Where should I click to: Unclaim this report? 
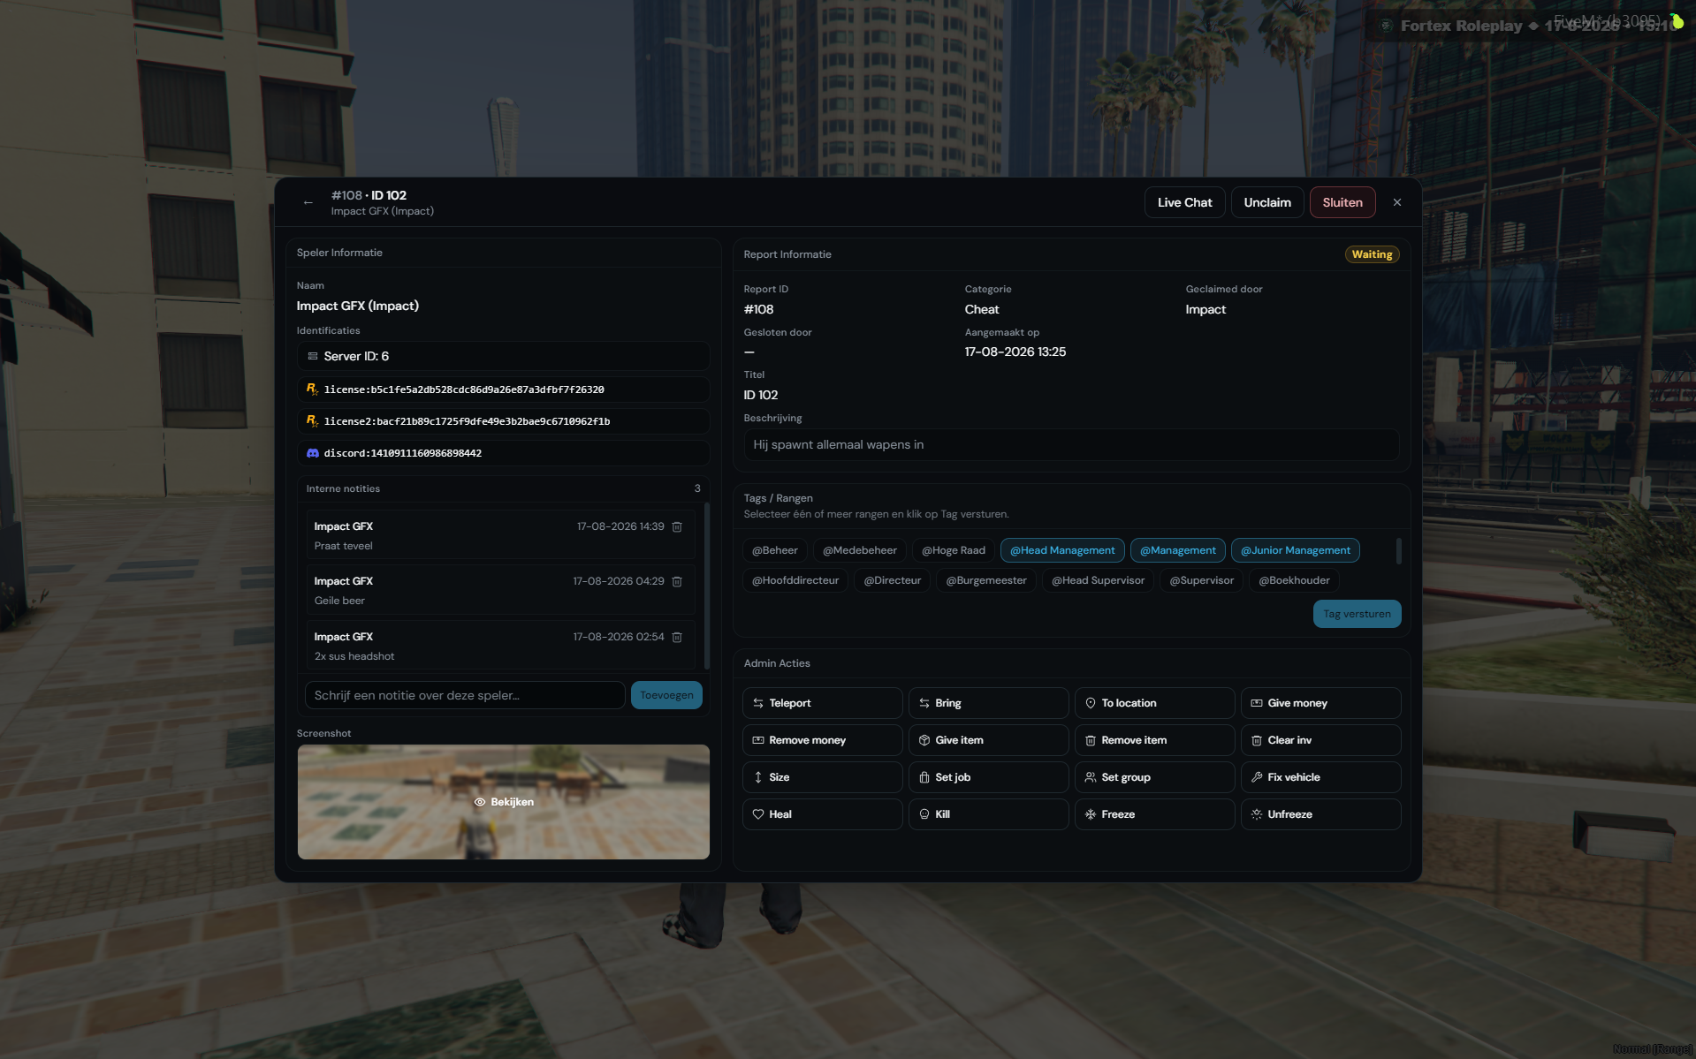pos(1266,202)
